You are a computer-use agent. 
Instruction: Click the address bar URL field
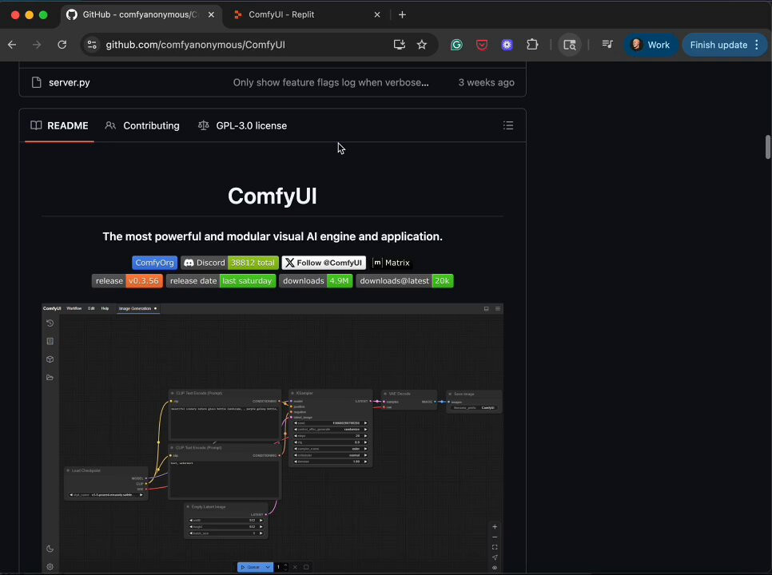[x=196, y=45]
